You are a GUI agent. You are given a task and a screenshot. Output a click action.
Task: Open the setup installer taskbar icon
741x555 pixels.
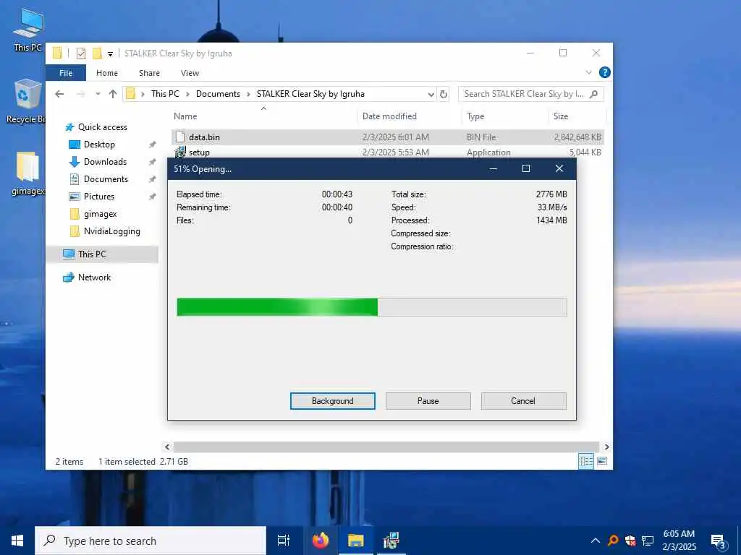click(391, 541)
